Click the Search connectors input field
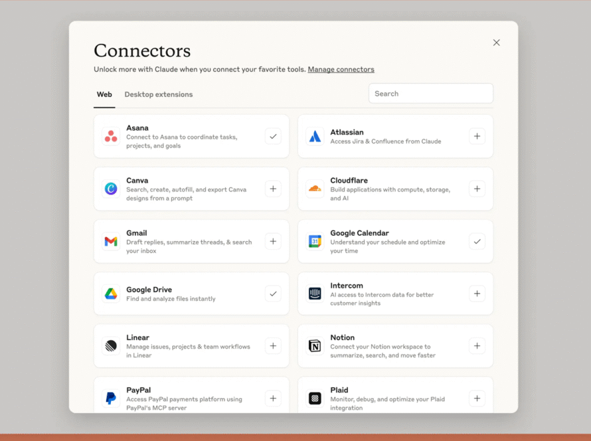Viewport: 591px width, 441px height. click(430, 94)
